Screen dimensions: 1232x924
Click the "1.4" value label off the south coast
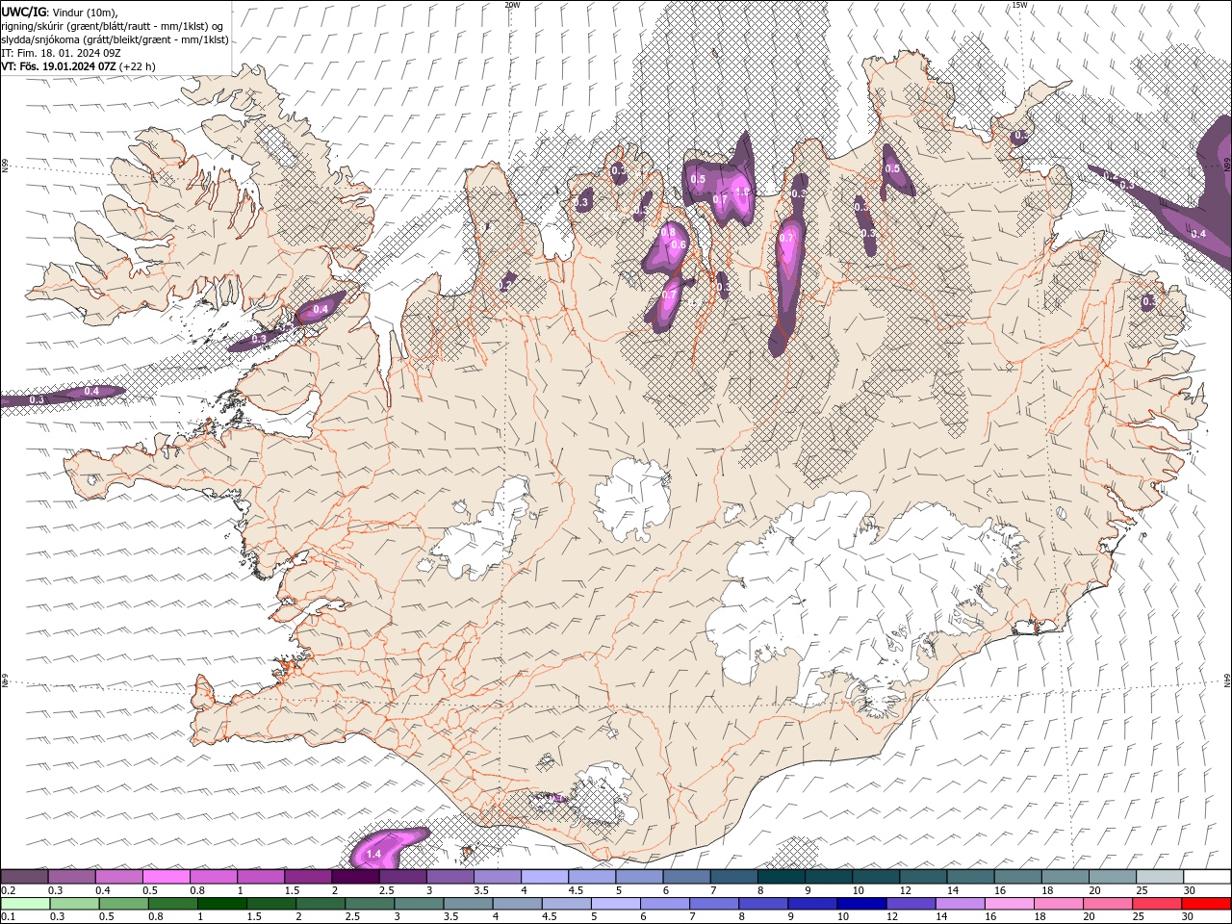(x=374, y=854)
